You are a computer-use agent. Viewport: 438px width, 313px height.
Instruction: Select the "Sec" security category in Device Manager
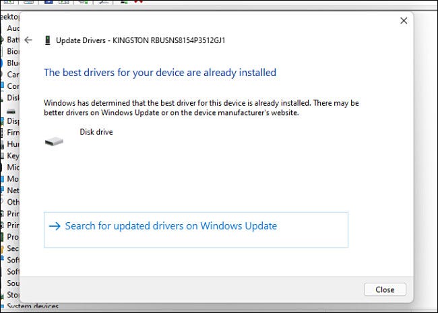13,248
